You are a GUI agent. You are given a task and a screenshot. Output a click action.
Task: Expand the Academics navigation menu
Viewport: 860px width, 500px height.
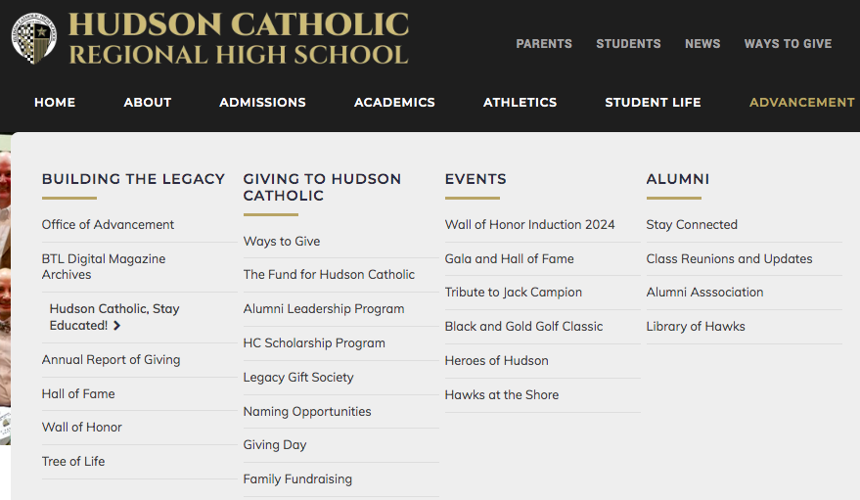394,102
